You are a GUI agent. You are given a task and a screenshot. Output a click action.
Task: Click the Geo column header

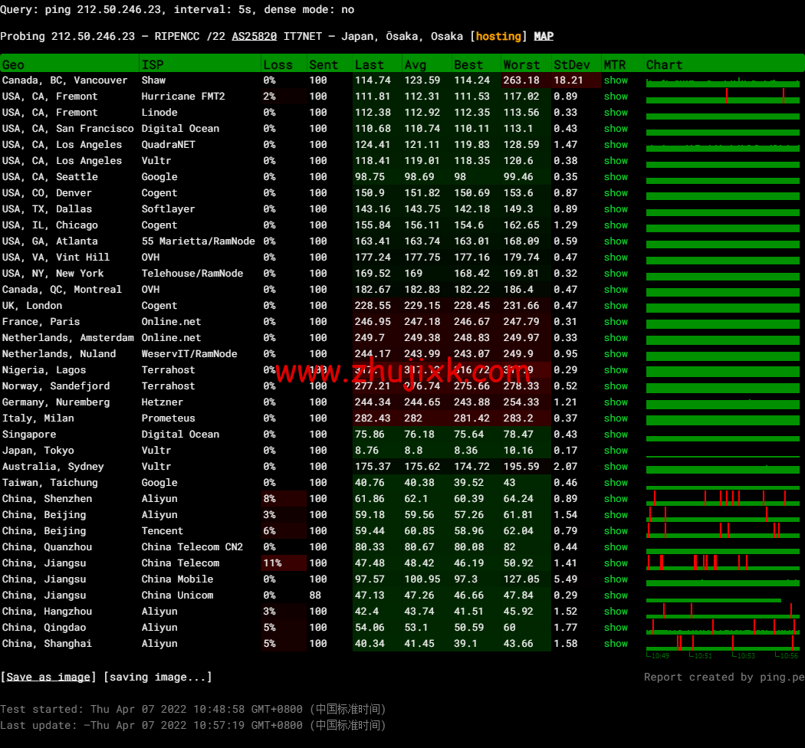[x=14, y=65]
